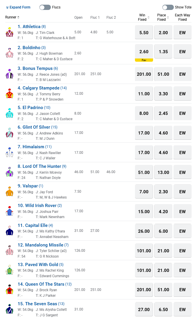Sort runners by the Runner column arrows
The height and width of the screenshot is (319, 196).
(18, 17)
